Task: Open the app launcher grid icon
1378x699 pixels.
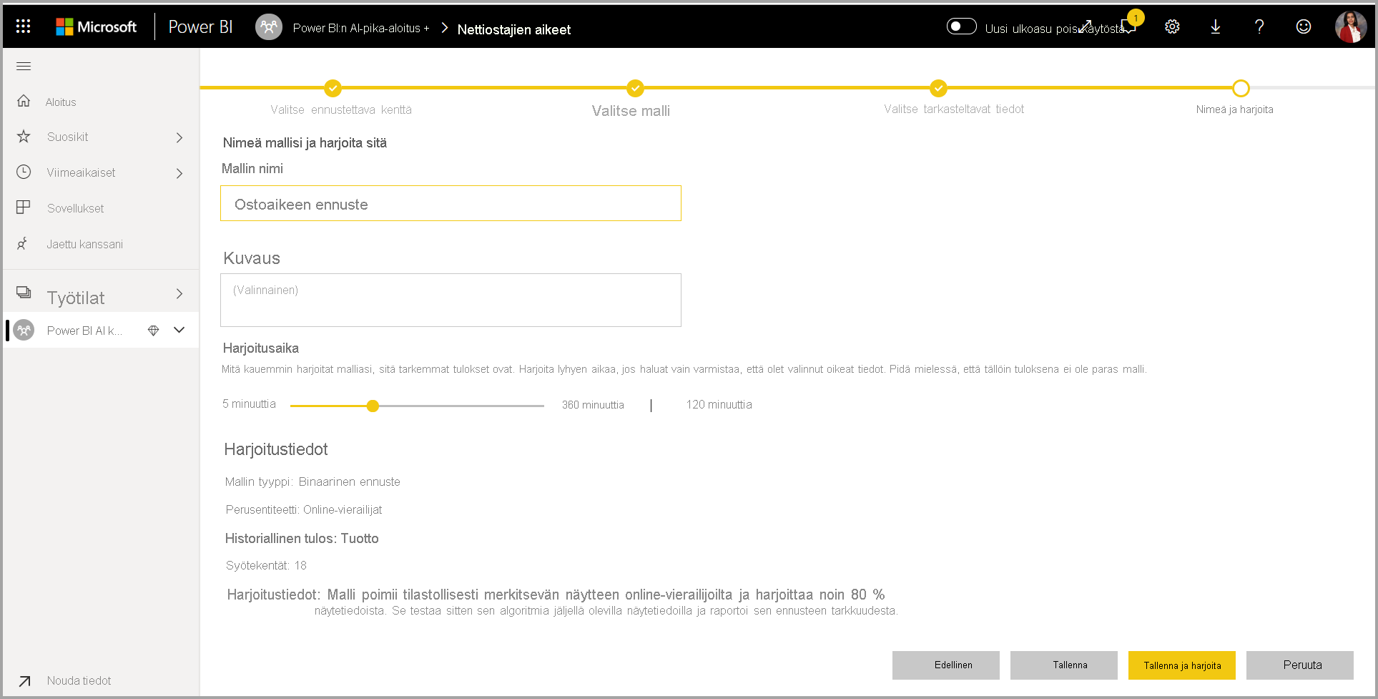Action: click(23, 26)
